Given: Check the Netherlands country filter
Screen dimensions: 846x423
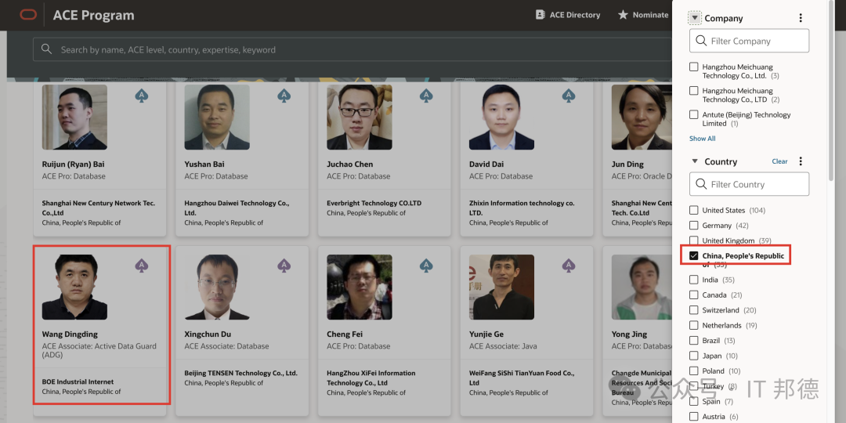Looking at the screenshot, I should tap(694, 325).
